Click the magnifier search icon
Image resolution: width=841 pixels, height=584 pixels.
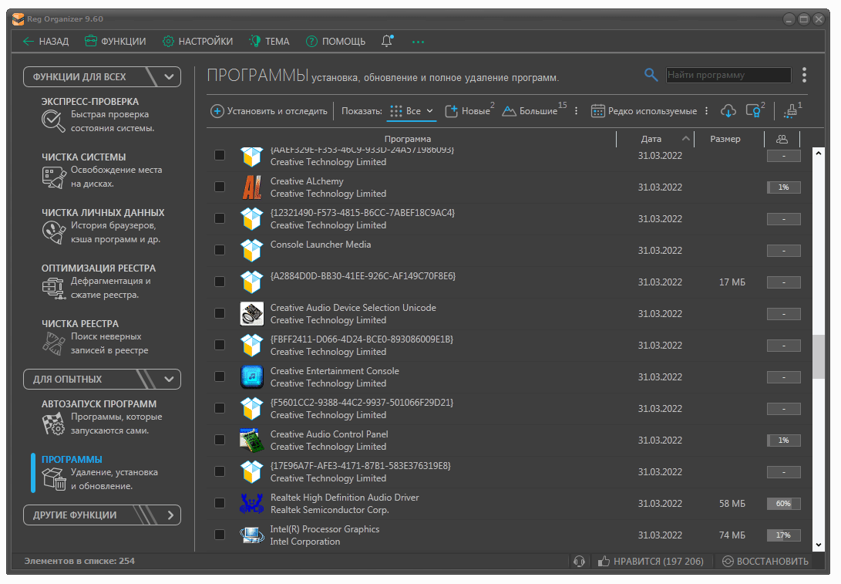[651, 75]
